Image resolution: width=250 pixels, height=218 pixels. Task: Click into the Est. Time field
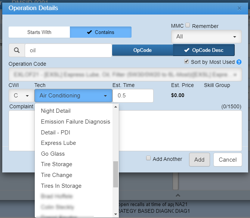tap(133, 96)
